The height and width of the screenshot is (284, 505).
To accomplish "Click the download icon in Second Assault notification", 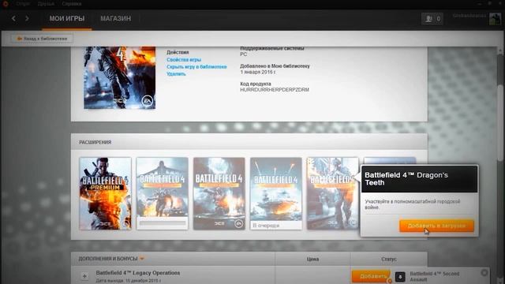I will [400, 277].
